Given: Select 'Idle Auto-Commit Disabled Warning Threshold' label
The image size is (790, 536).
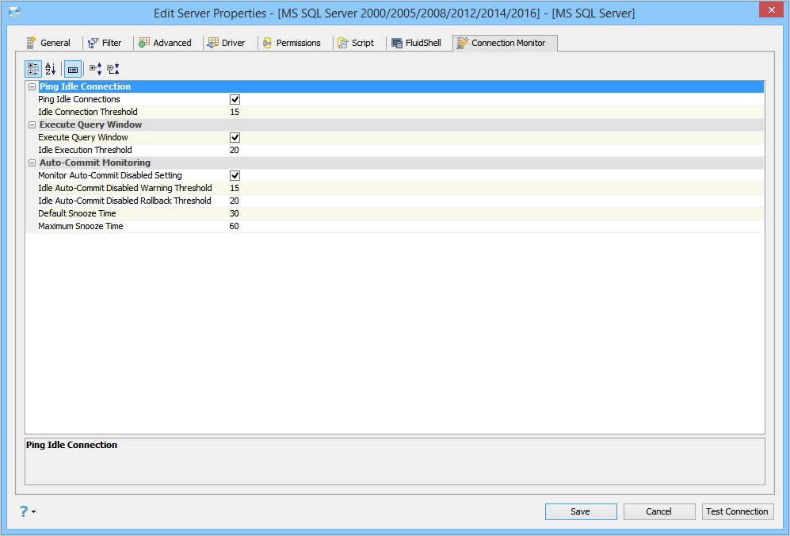Looking at the screenshot, I should point(125,188).
